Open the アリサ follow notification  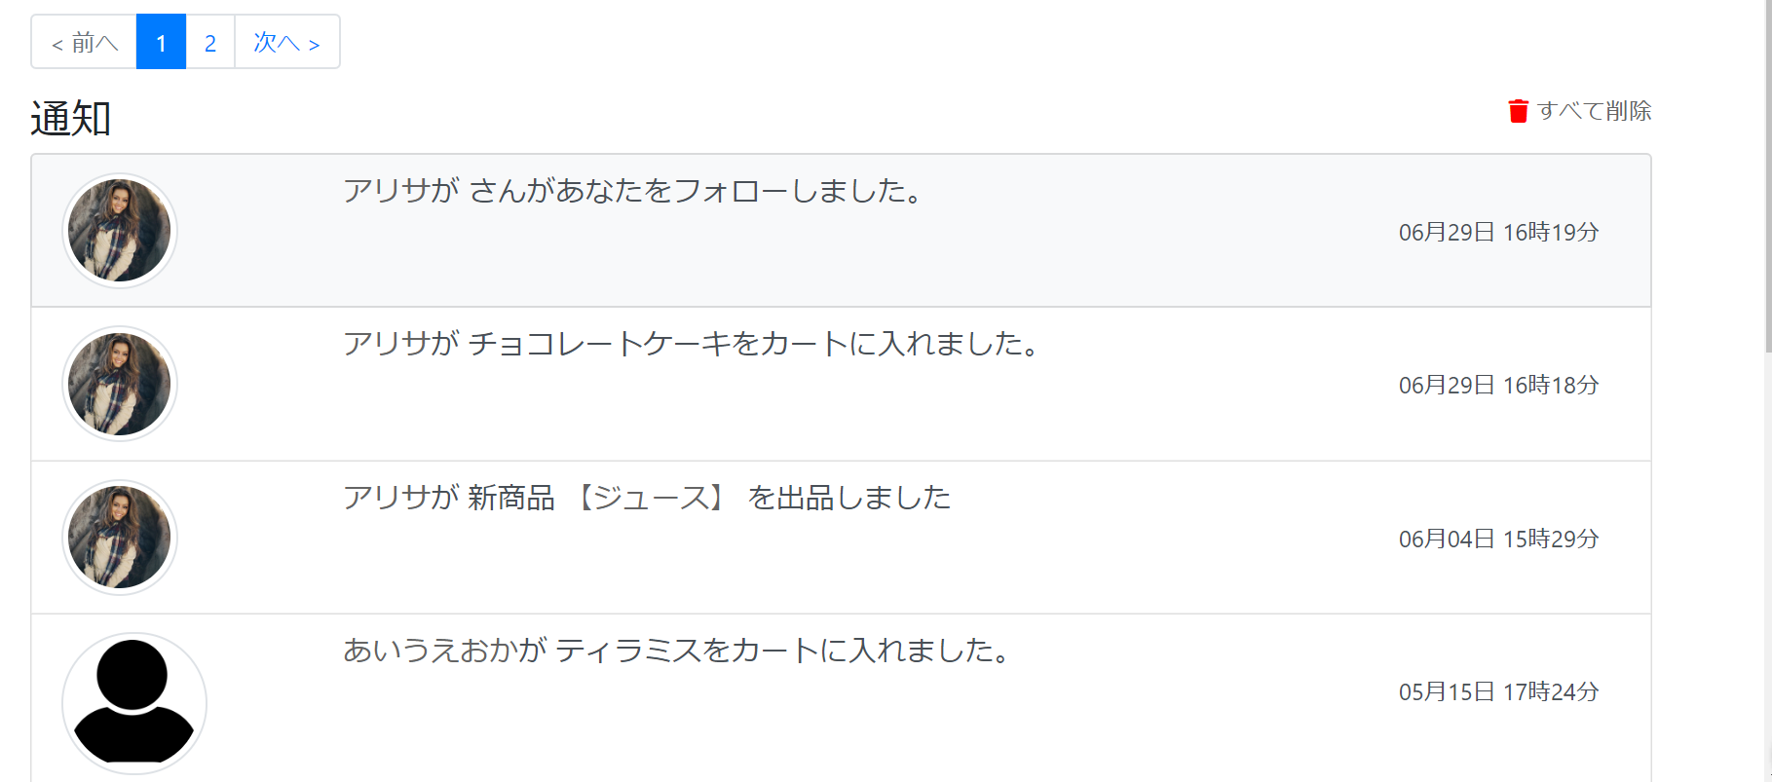631,192
